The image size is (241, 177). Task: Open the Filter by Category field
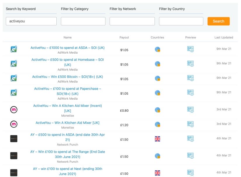pos(83,21)
